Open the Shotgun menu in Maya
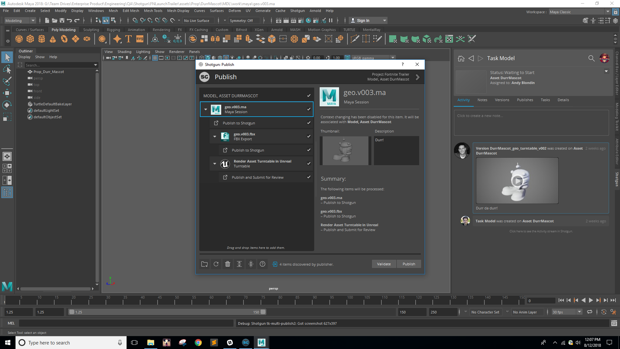Image resolution: width=620 pixels, height=349 pixels. (x=297, y=11)
